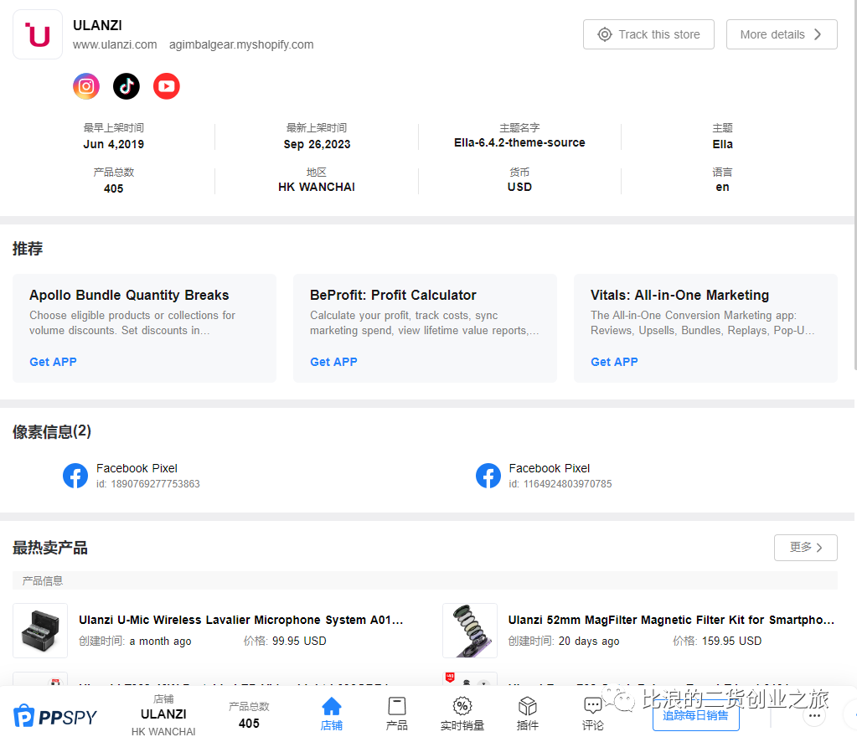
Task: Click the page's vertical scrollbar
Action: (x=854, y=186)
